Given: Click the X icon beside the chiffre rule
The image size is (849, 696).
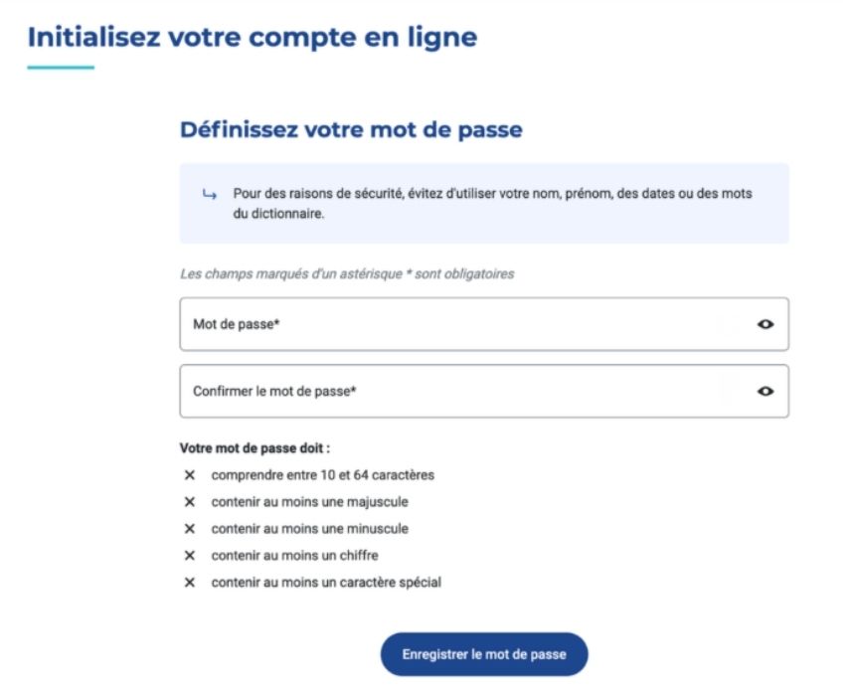Looking at the screenshot, I should (190, 556).
